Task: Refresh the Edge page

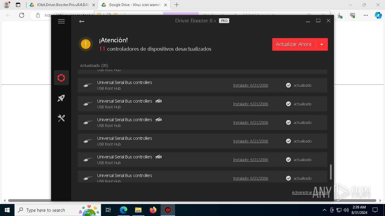Action: click(22, 15)
